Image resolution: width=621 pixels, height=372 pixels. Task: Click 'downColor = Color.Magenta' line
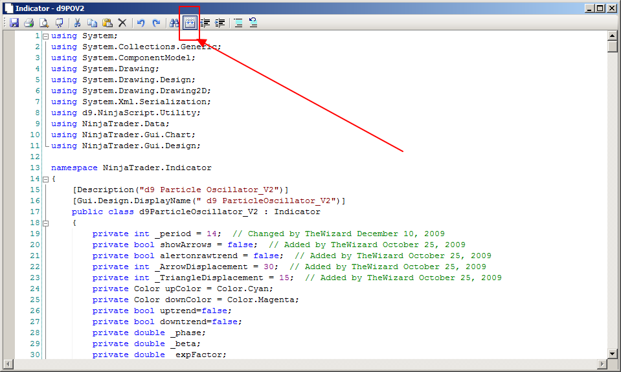[196, 300]
